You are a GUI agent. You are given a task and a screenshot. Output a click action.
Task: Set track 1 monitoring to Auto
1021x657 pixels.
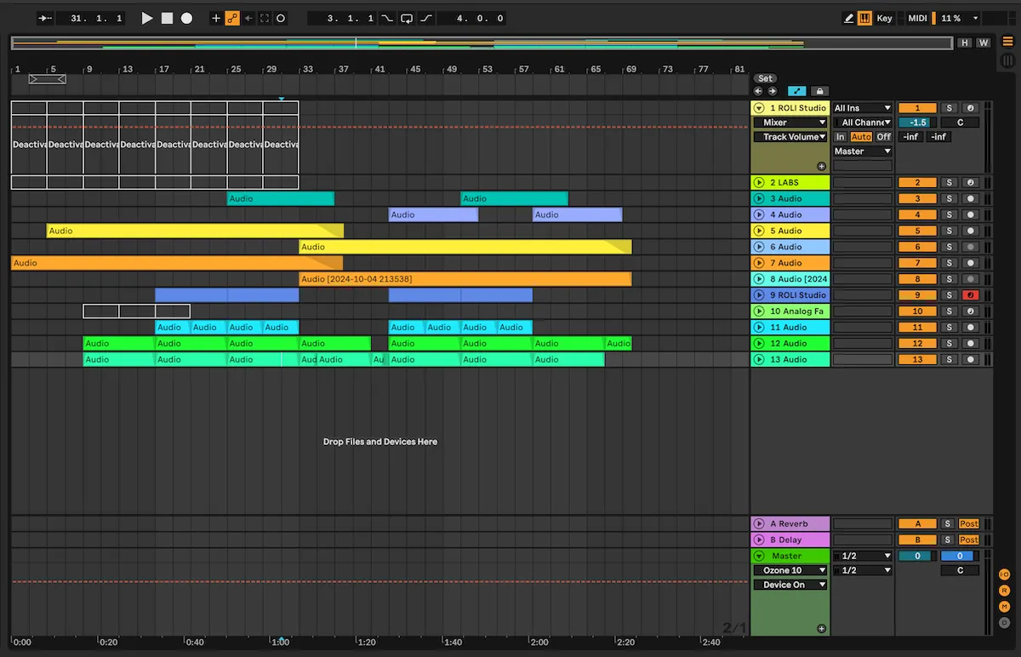[x=861, y=137]
